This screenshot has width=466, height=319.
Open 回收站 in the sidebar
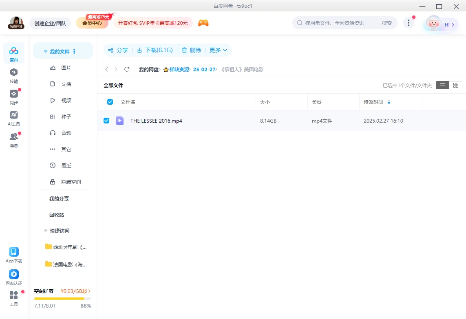(57, 215)
